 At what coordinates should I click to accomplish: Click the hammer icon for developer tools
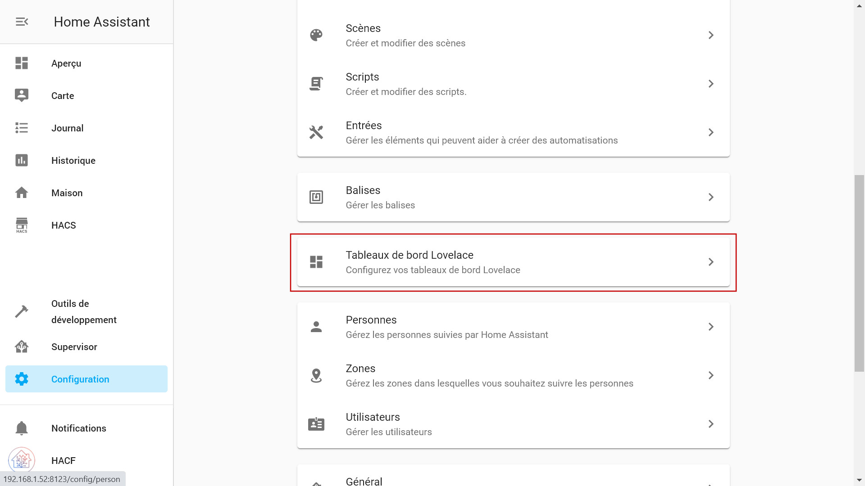tap(22, 311)
